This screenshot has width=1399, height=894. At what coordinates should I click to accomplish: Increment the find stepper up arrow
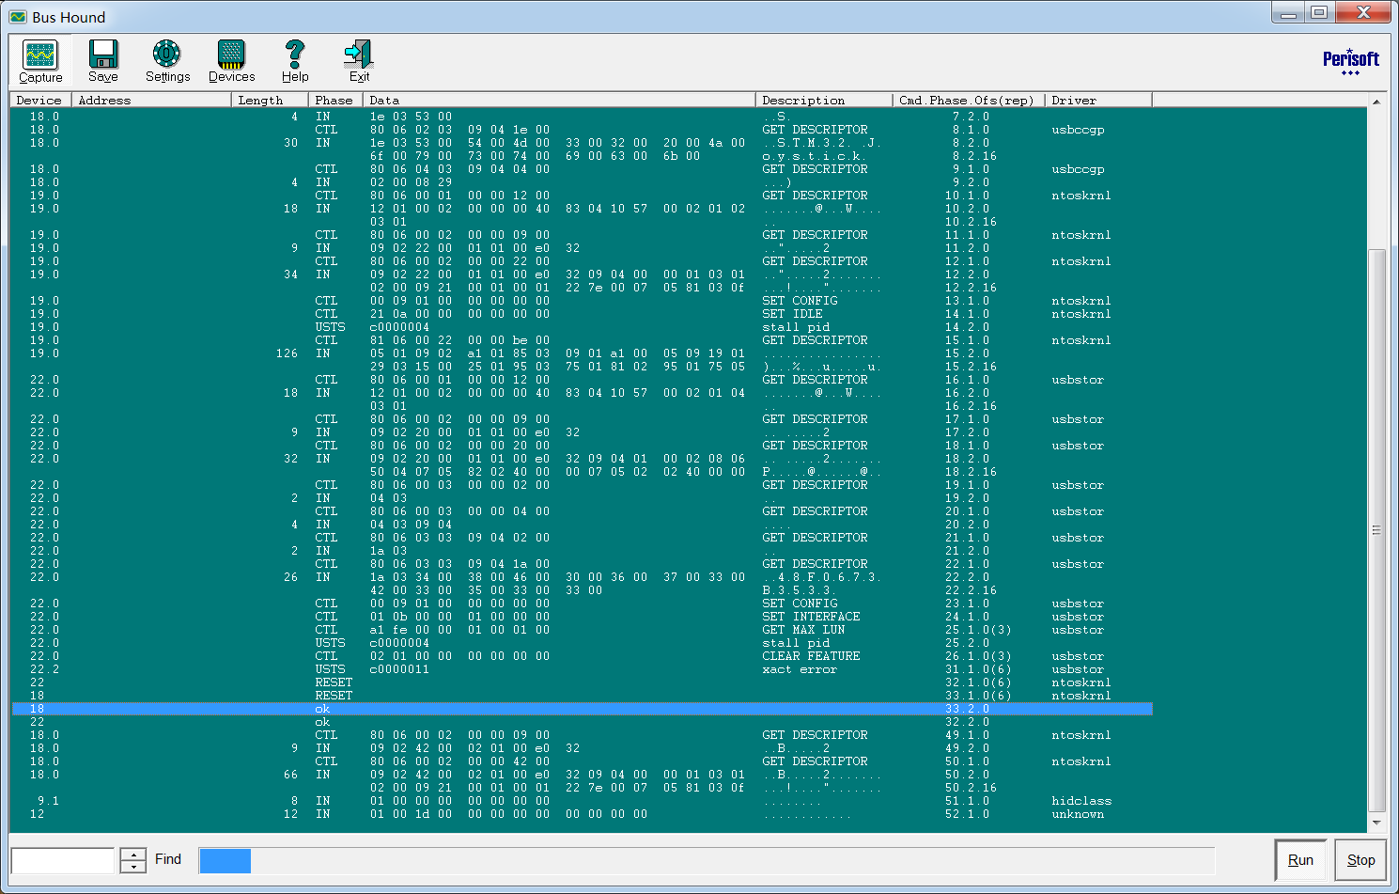click(134, 854)
